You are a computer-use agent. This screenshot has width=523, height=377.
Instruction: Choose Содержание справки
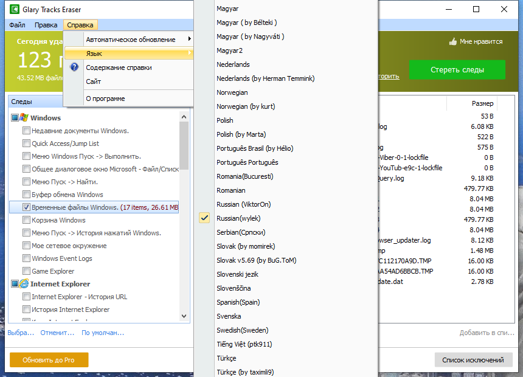click(x=129, y=67)
